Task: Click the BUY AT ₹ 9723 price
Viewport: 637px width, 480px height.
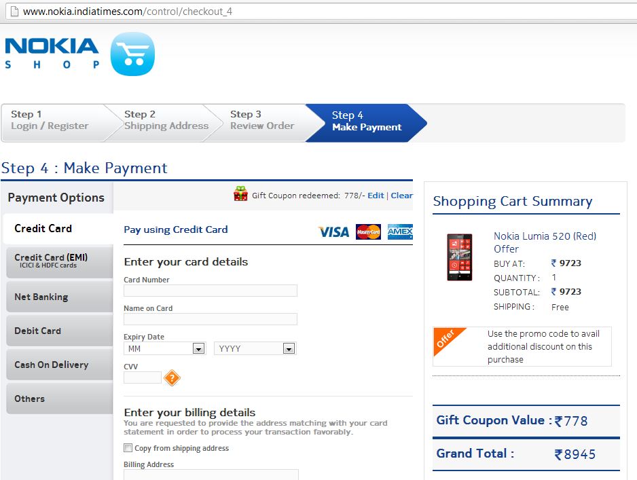Action: tap(566, 263)
